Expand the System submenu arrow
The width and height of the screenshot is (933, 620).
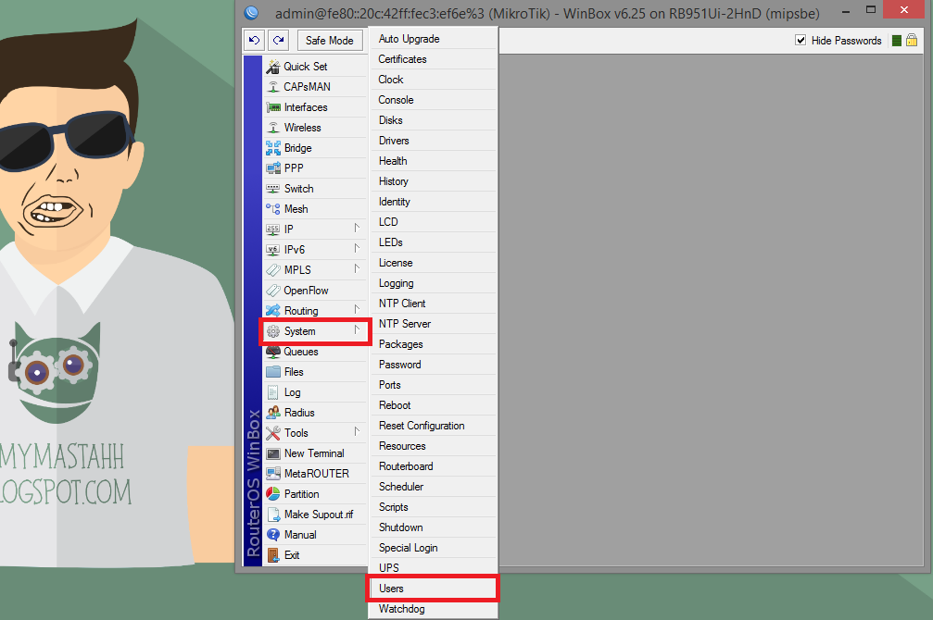[357, 330]
